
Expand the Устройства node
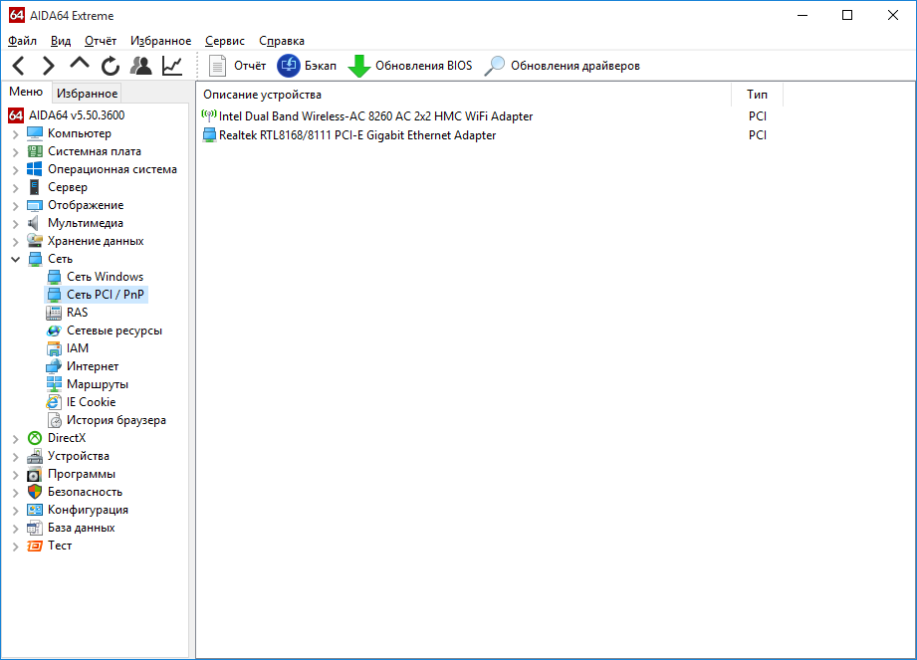15,457
